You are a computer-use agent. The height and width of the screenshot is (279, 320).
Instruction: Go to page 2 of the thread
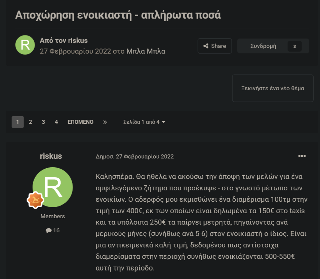30,122
